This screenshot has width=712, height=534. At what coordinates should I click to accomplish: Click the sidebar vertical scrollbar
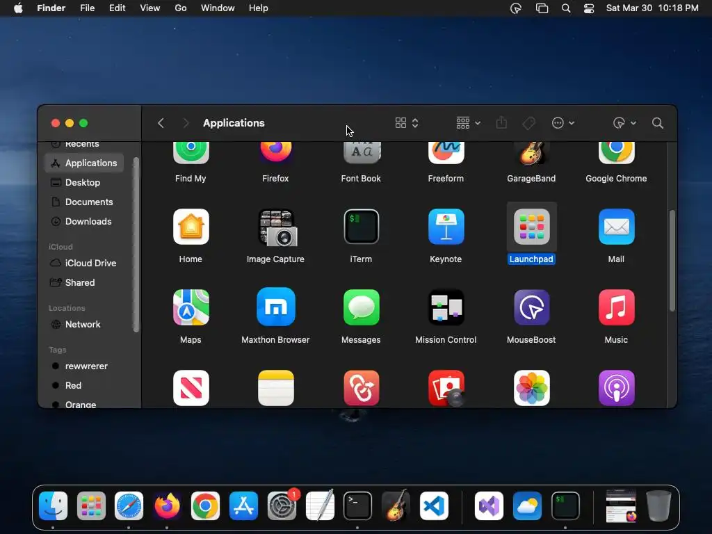pos(136,245)
